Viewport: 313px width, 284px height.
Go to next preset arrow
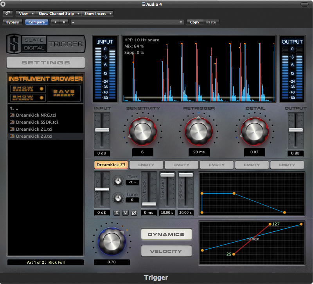[64, 22]
